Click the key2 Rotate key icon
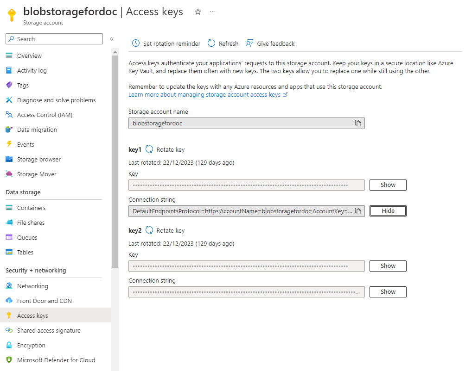This screenshot has width=472, height=371. (x=149, y=230)
